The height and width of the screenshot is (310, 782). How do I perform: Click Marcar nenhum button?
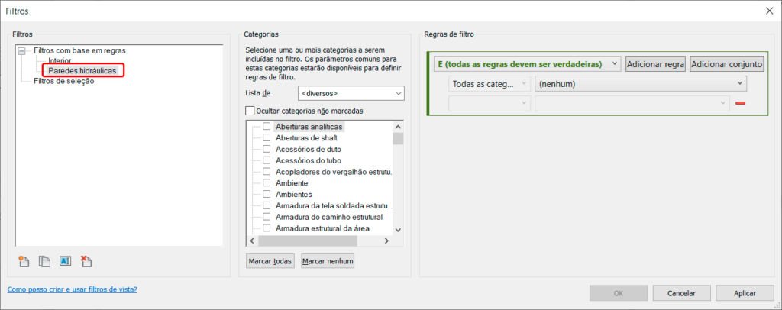328,260
